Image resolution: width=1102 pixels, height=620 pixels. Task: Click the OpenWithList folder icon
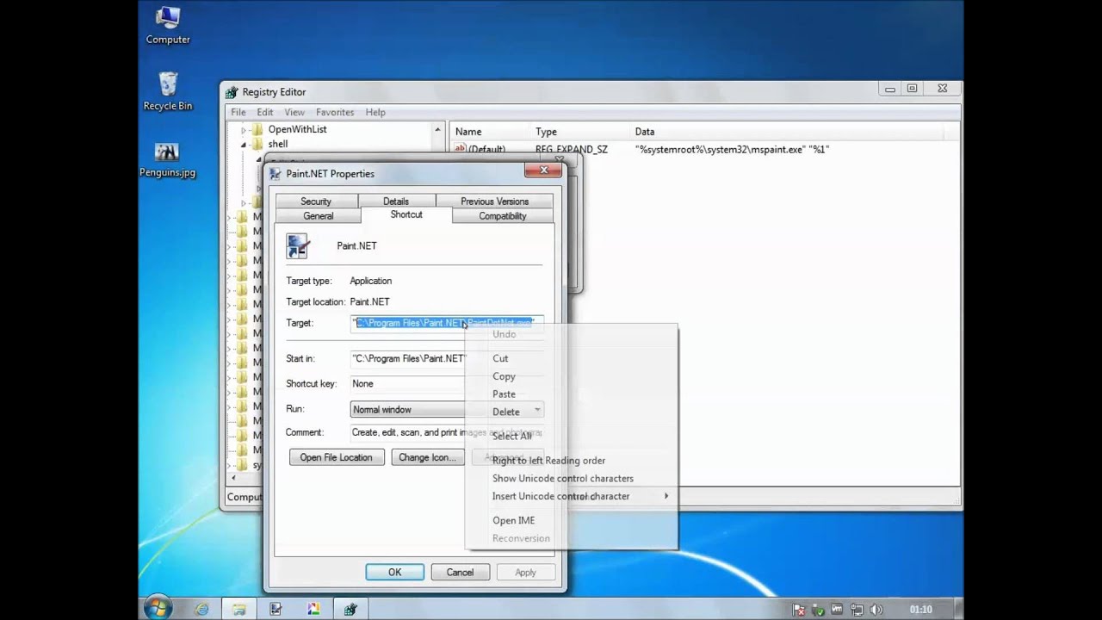point(257,129)
